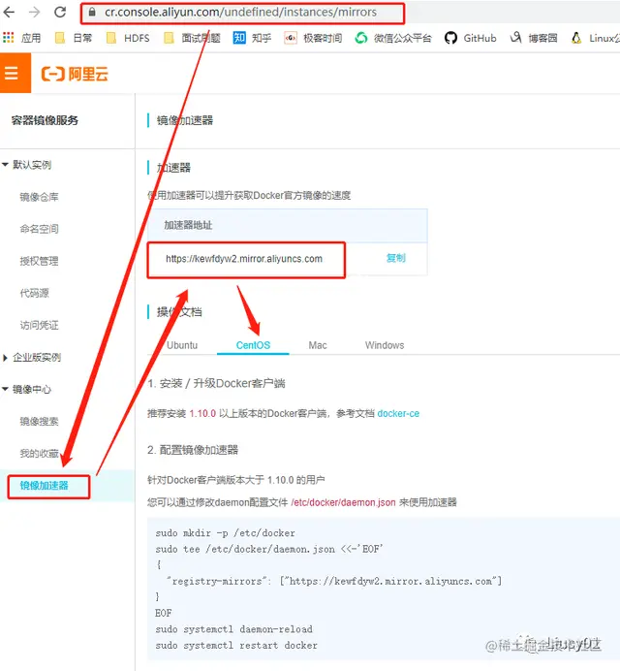Open the 知乎 bookmark
Viewport: 620px width, 671px height.
tap(252, 38)
